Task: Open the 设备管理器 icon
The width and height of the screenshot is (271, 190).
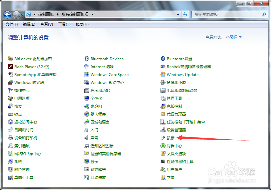Action: pos(163,130)
